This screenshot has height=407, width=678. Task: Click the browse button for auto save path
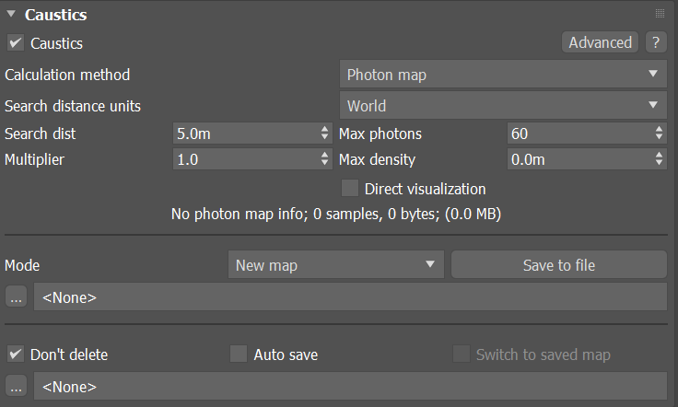[x=16, y=386]
